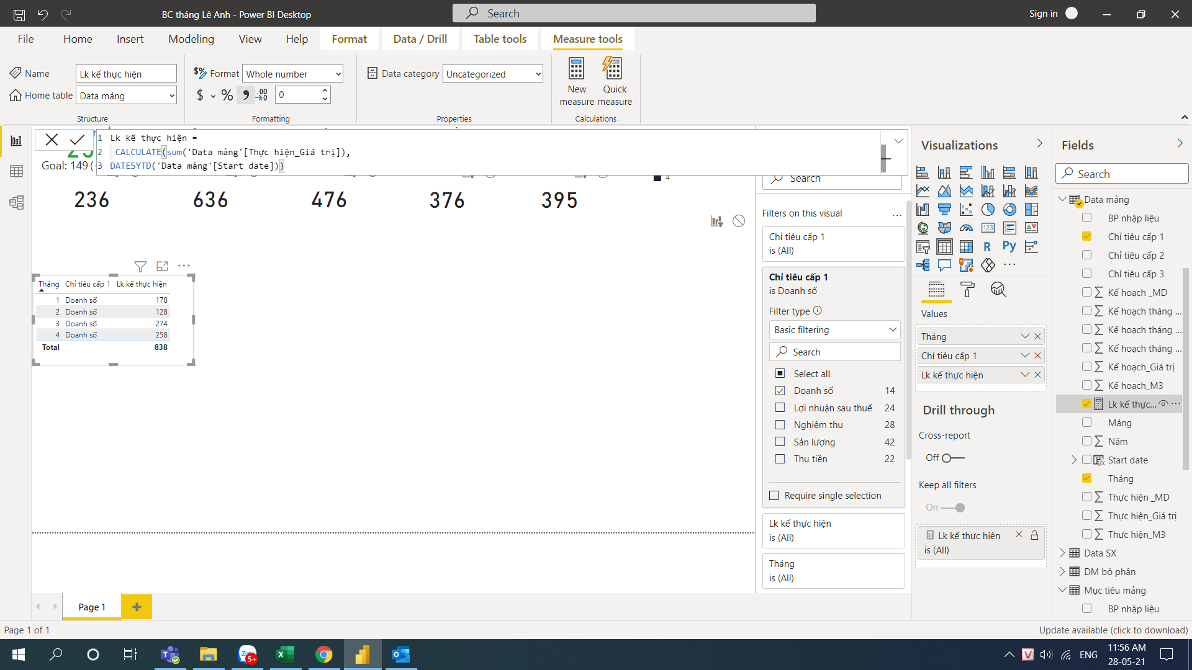Screen dimensions: 1192x670
Task: Turn on the Cross-report toggle
Action: point(952,458)
